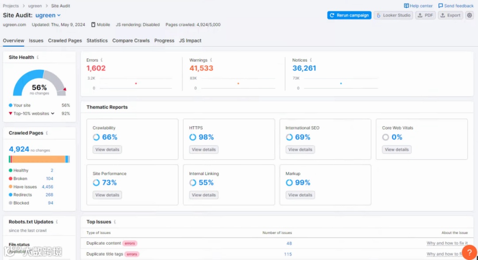Click the info icon beside Robots.txt Updates

point(57,222)
